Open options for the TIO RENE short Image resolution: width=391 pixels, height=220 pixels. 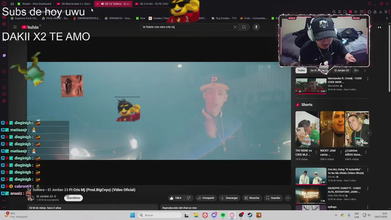click(x=316, y=152)
